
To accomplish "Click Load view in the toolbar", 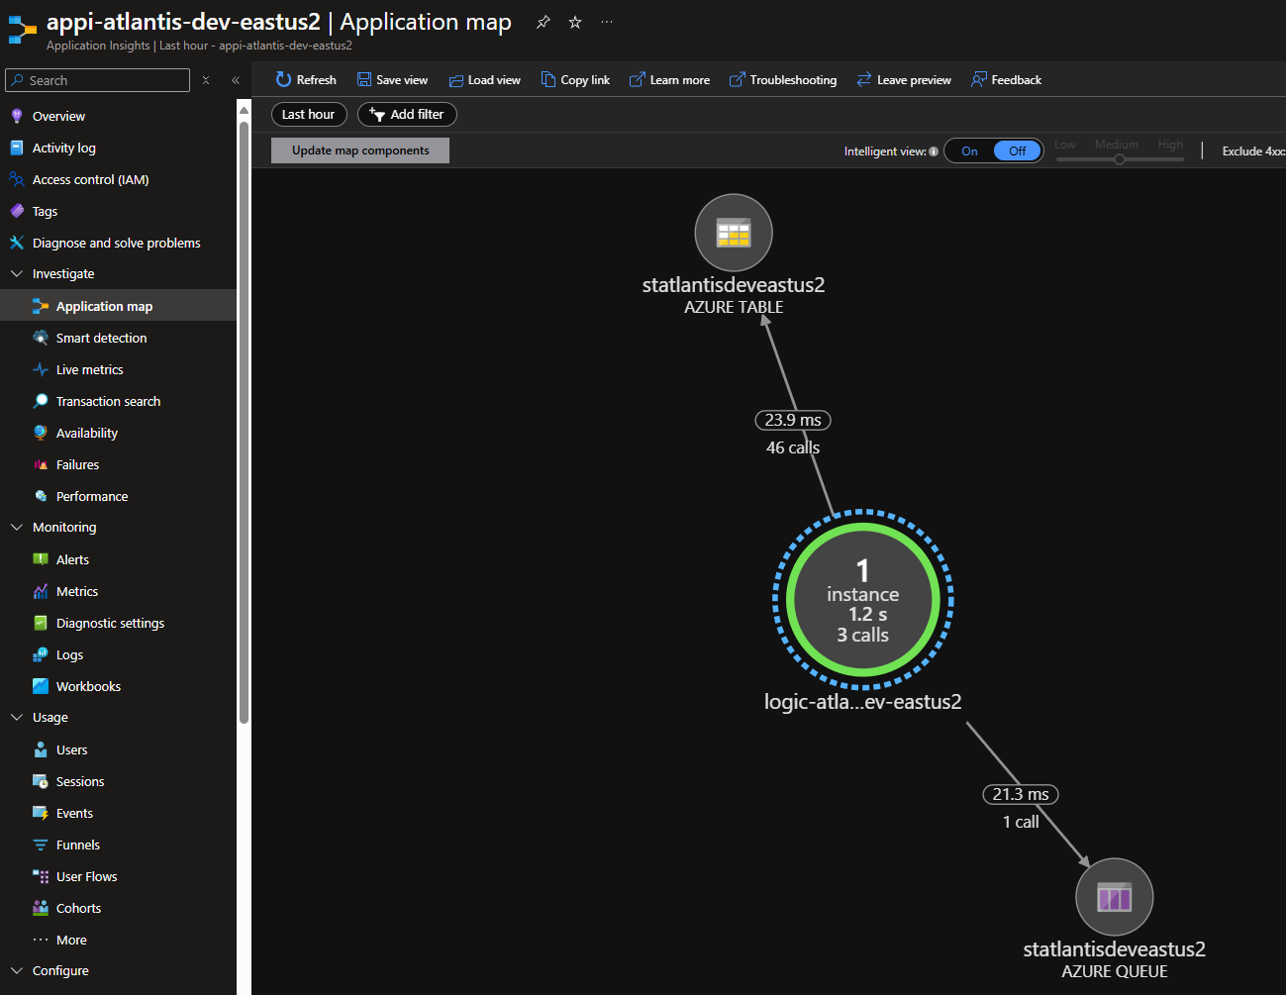I will pos(484,80).
